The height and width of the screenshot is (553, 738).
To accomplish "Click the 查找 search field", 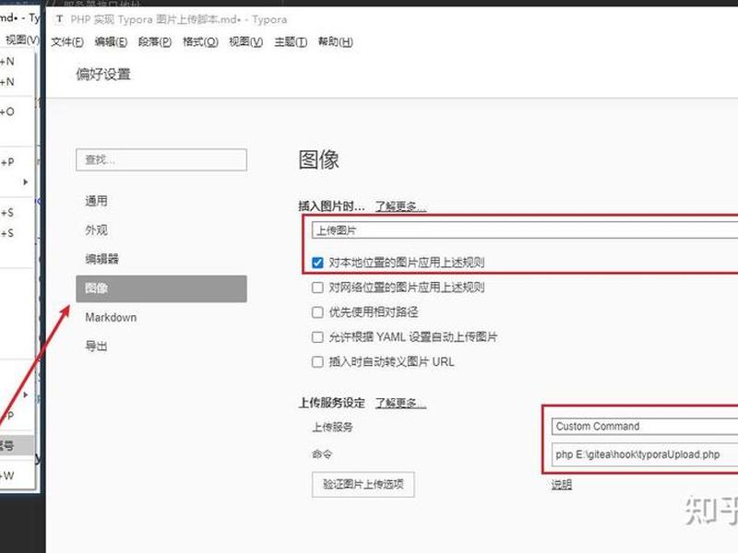I will point(161,159).
